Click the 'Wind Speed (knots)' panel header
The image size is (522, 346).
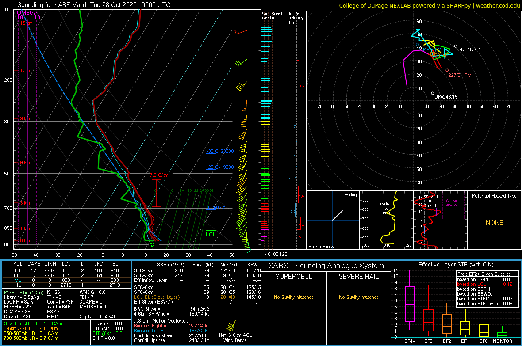point(272,15)
